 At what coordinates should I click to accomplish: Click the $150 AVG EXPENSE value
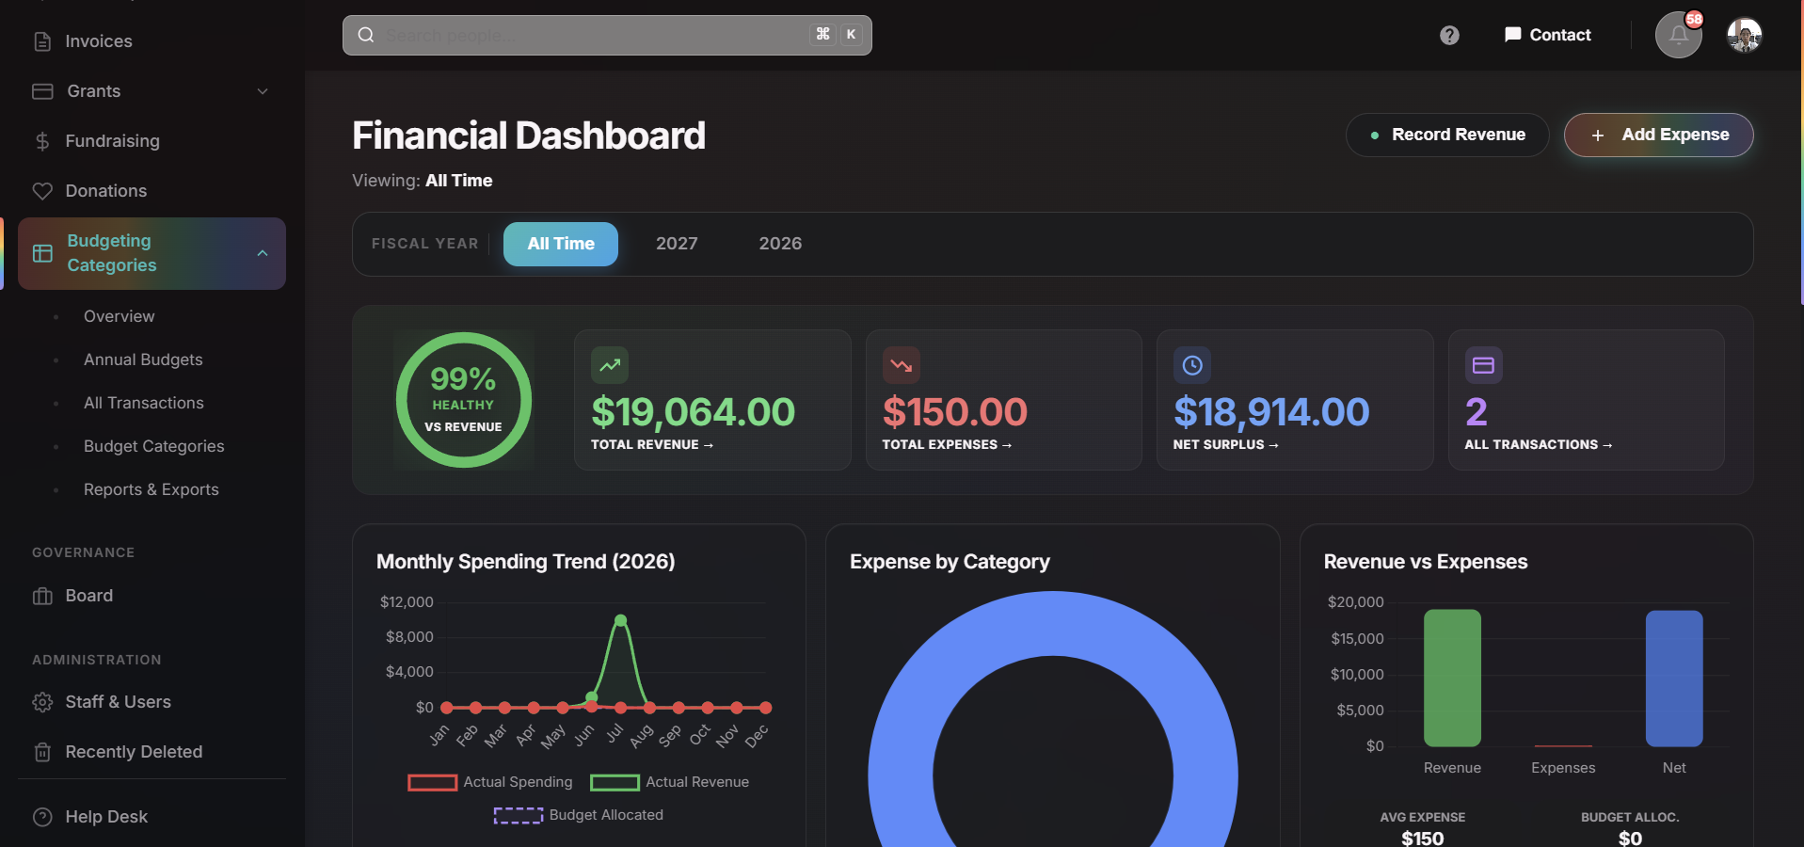pos(1422,838)
